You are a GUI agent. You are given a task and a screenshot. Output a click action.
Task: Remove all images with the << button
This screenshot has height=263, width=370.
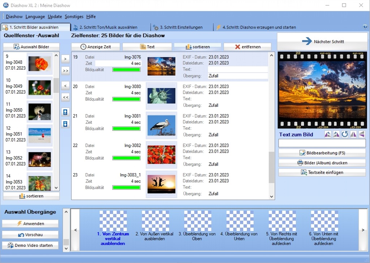click(65, 97)
